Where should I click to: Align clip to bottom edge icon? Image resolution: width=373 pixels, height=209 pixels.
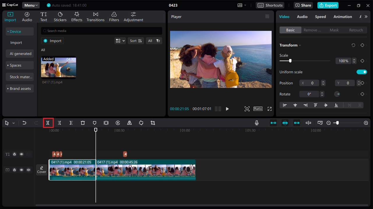pyautogui.click(x=336, y=105)
